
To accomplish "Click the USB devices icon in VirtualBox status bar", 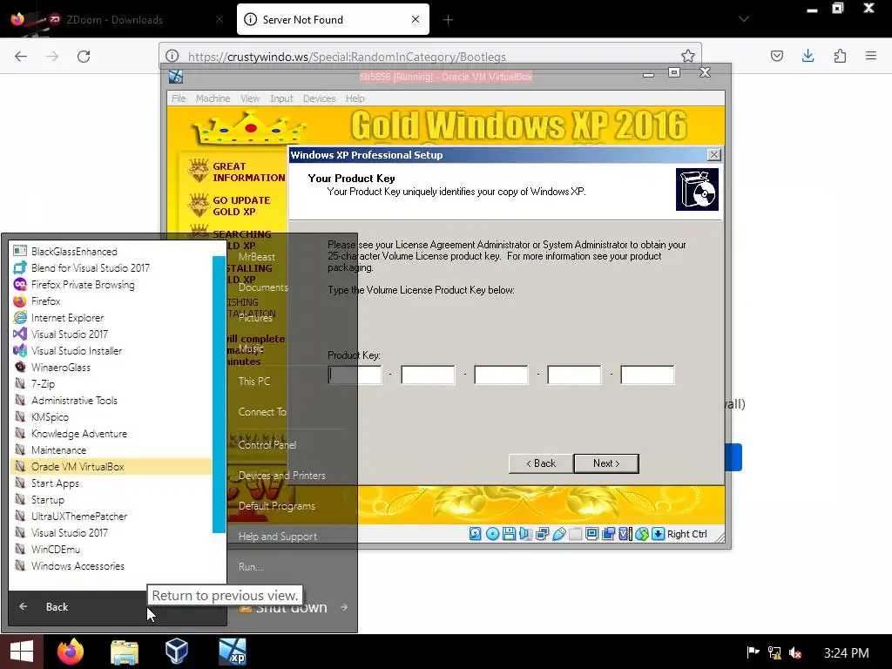I will tap(558, 534).
